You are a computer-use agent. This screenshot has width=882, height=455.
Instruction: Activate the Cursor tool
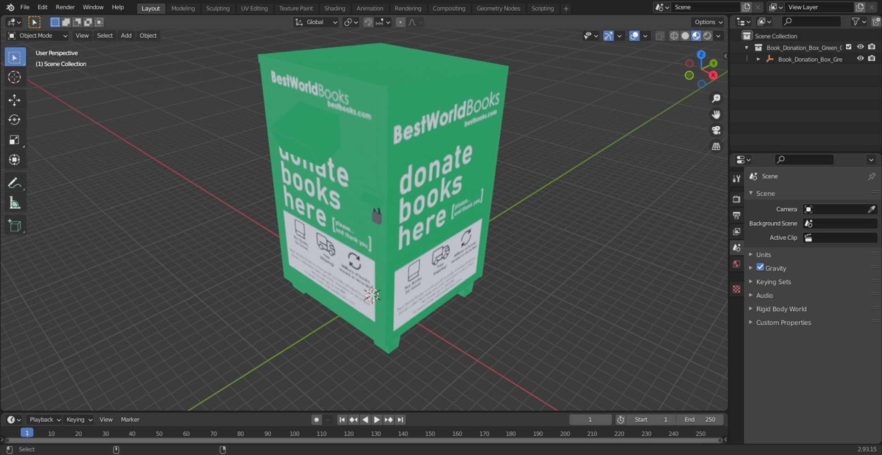15,77
